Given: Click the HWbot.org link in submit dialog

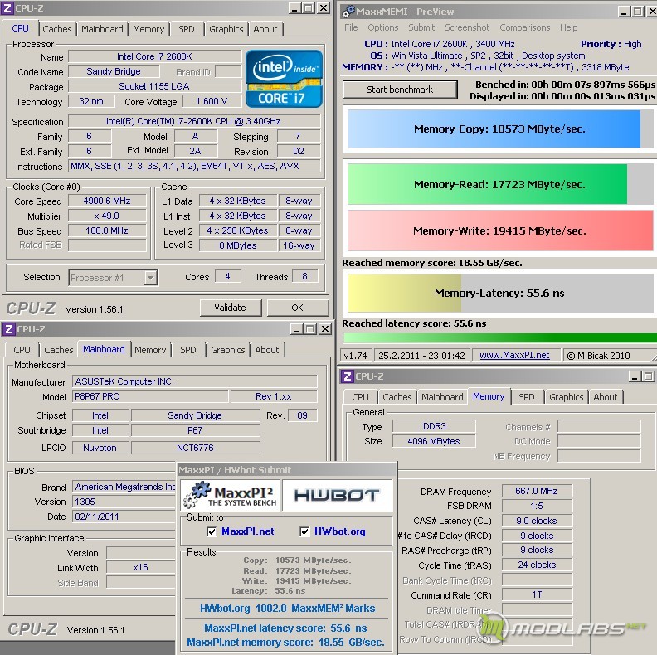Looking at the screenshot, I should tap(340, 531).
